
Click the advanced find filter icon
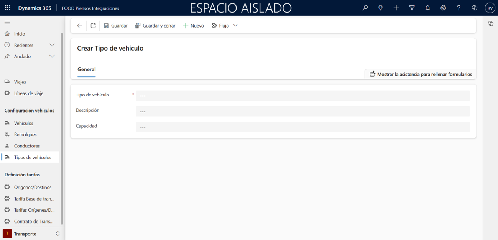click(412, 8)
